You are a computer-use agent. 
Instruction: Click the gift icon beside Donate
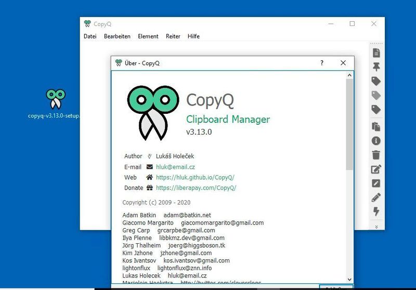(150, 188)
